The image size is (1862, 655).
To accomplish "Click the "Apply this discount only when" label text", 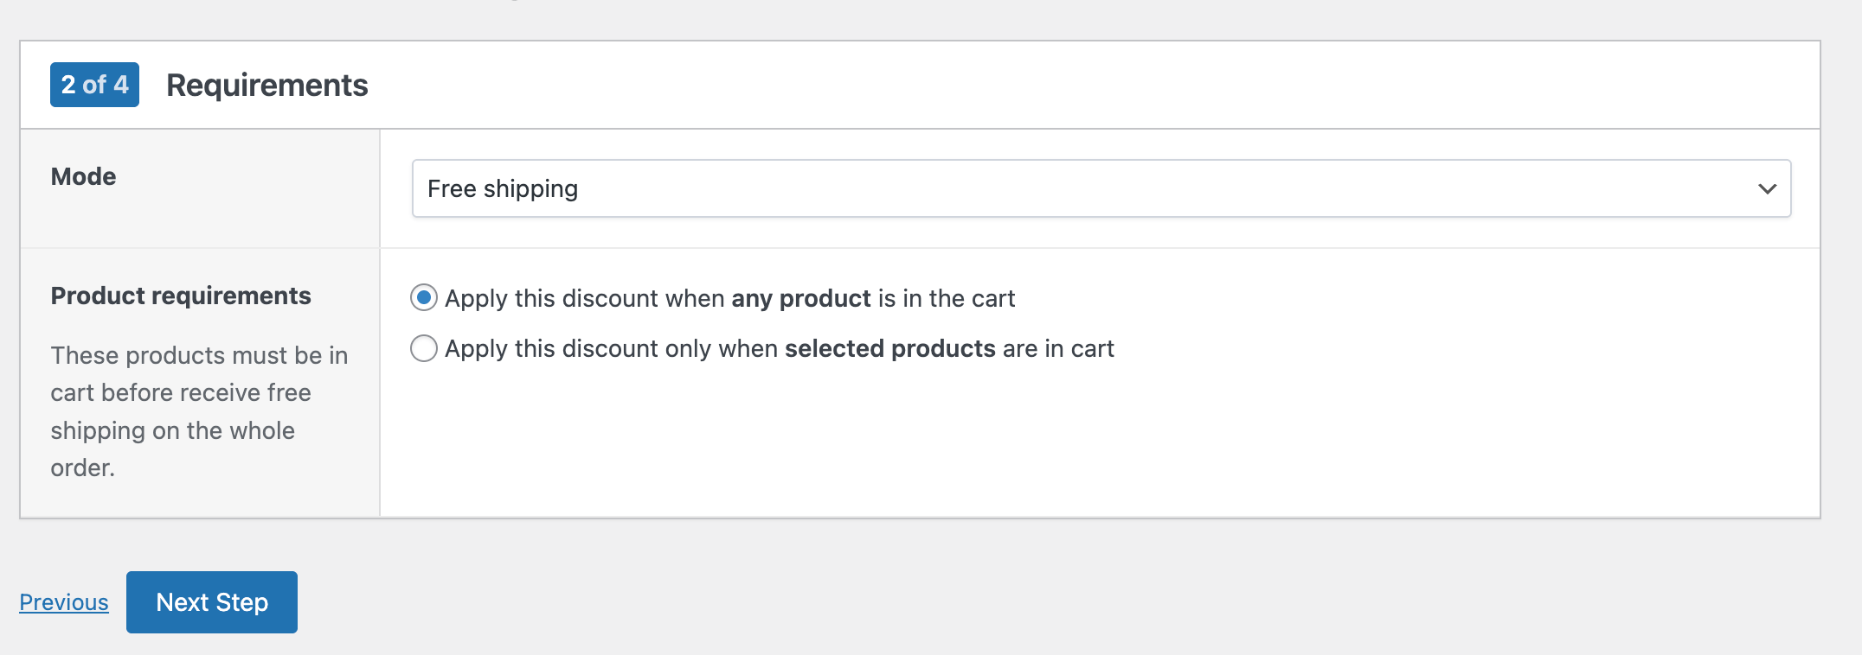I will tap(611, 348).
